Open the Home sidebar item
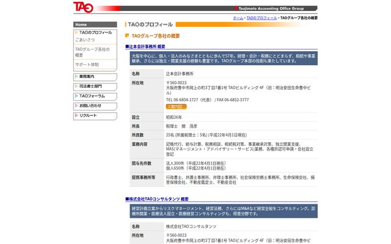The image size is (391, 244). tap(95, 24)
